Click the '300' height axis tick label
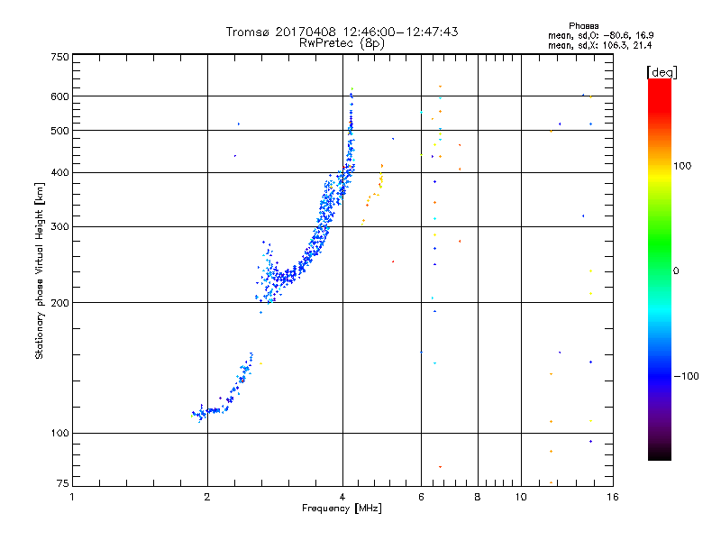This screenshot has width=721, height=541. pyautogui.click(x=59, y=227)
